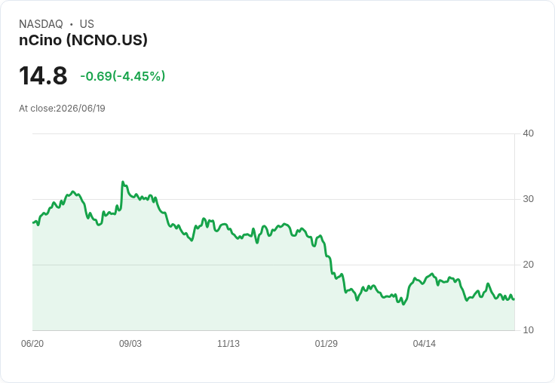Screen dimensions: 555x383
Task: Click the 01/29 date axis label
Action: point(326,344)
